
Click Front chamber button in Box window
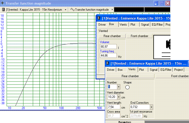(139, 36)
